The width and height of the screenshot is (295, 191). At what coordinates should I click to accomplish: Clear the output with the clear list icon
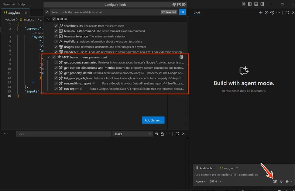pyautogui.click(x=156, y=134)
